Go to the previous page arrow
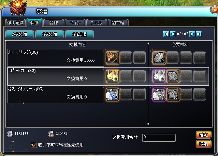 173,34
